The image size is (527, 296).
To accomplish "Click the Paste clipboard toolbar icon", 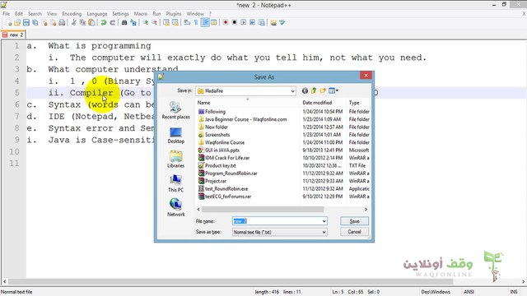I will [91, 23].
